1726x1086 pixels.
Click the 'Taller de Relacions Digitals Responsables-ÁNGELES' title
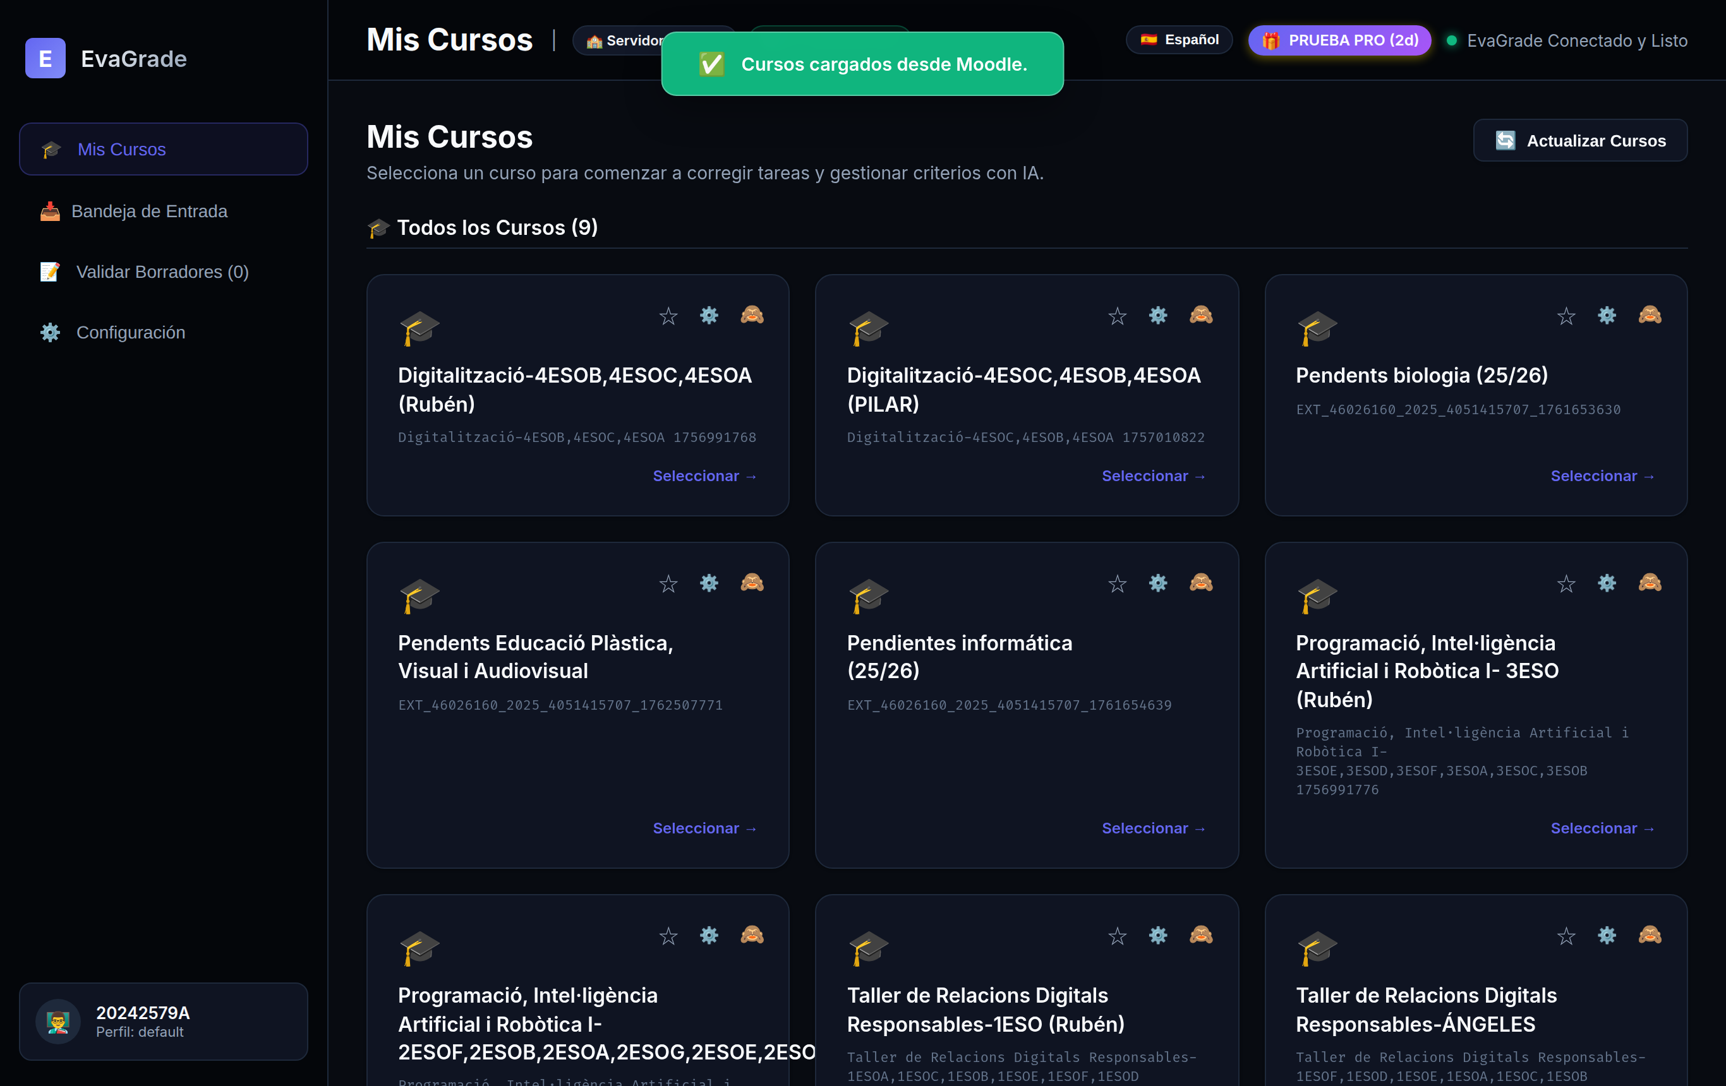(1426, 1010)
